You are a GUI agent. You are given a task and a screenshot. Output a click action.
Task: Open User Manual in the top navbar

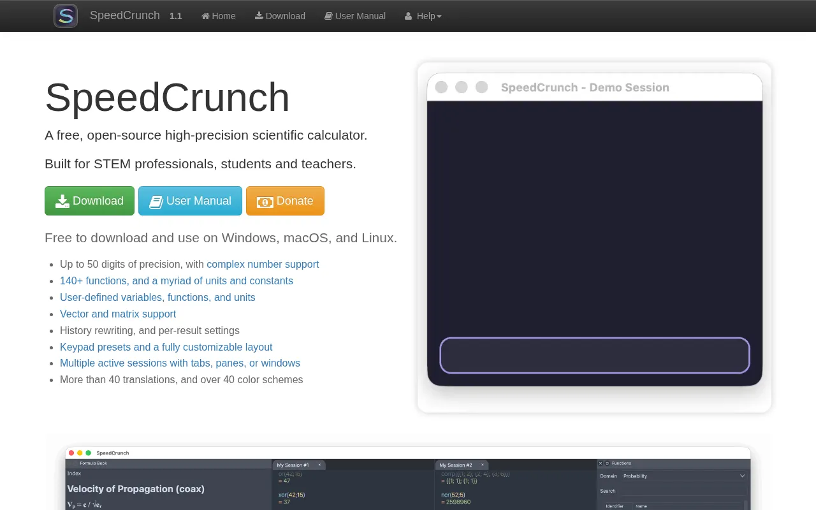[x=355, y=16]
